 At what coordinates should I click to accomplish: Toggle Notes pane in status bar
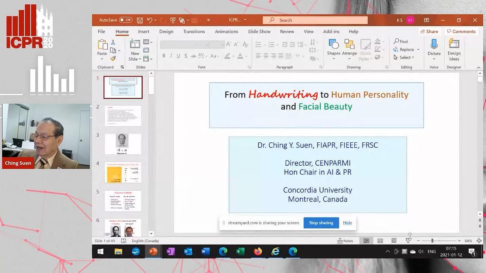[345, 241]
